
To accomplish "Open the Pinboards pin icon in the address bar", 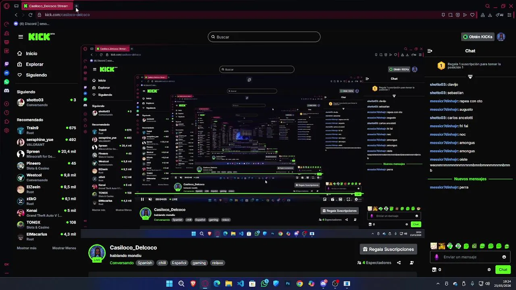I will tap(443, 15).
